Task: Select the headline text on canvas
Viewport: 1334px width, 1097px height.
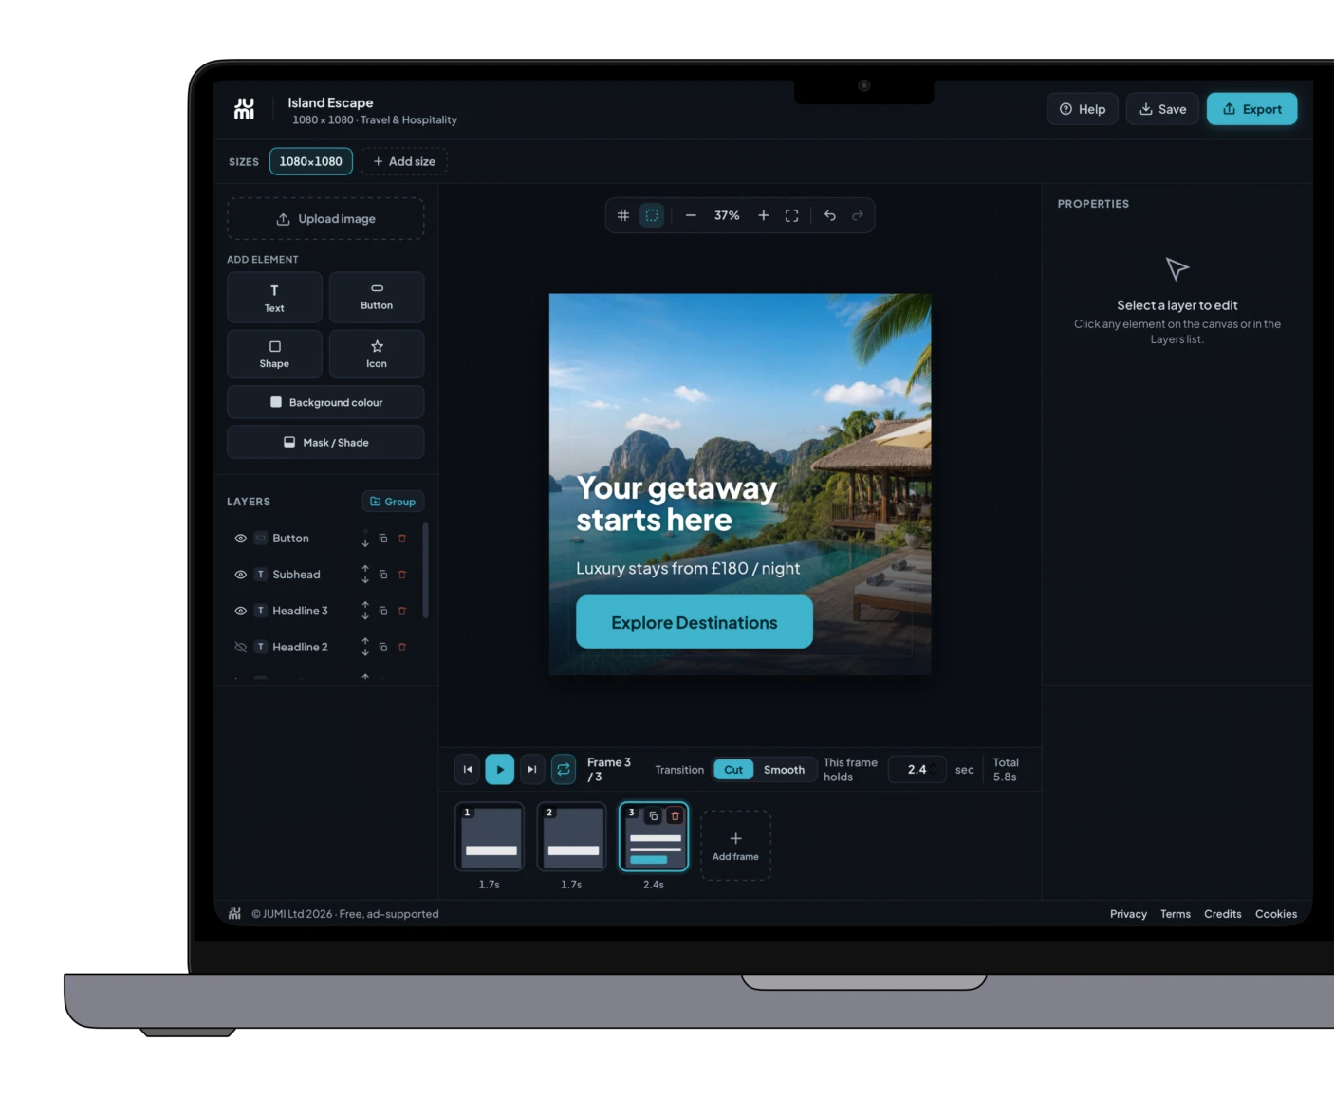Action: (676, 503)
